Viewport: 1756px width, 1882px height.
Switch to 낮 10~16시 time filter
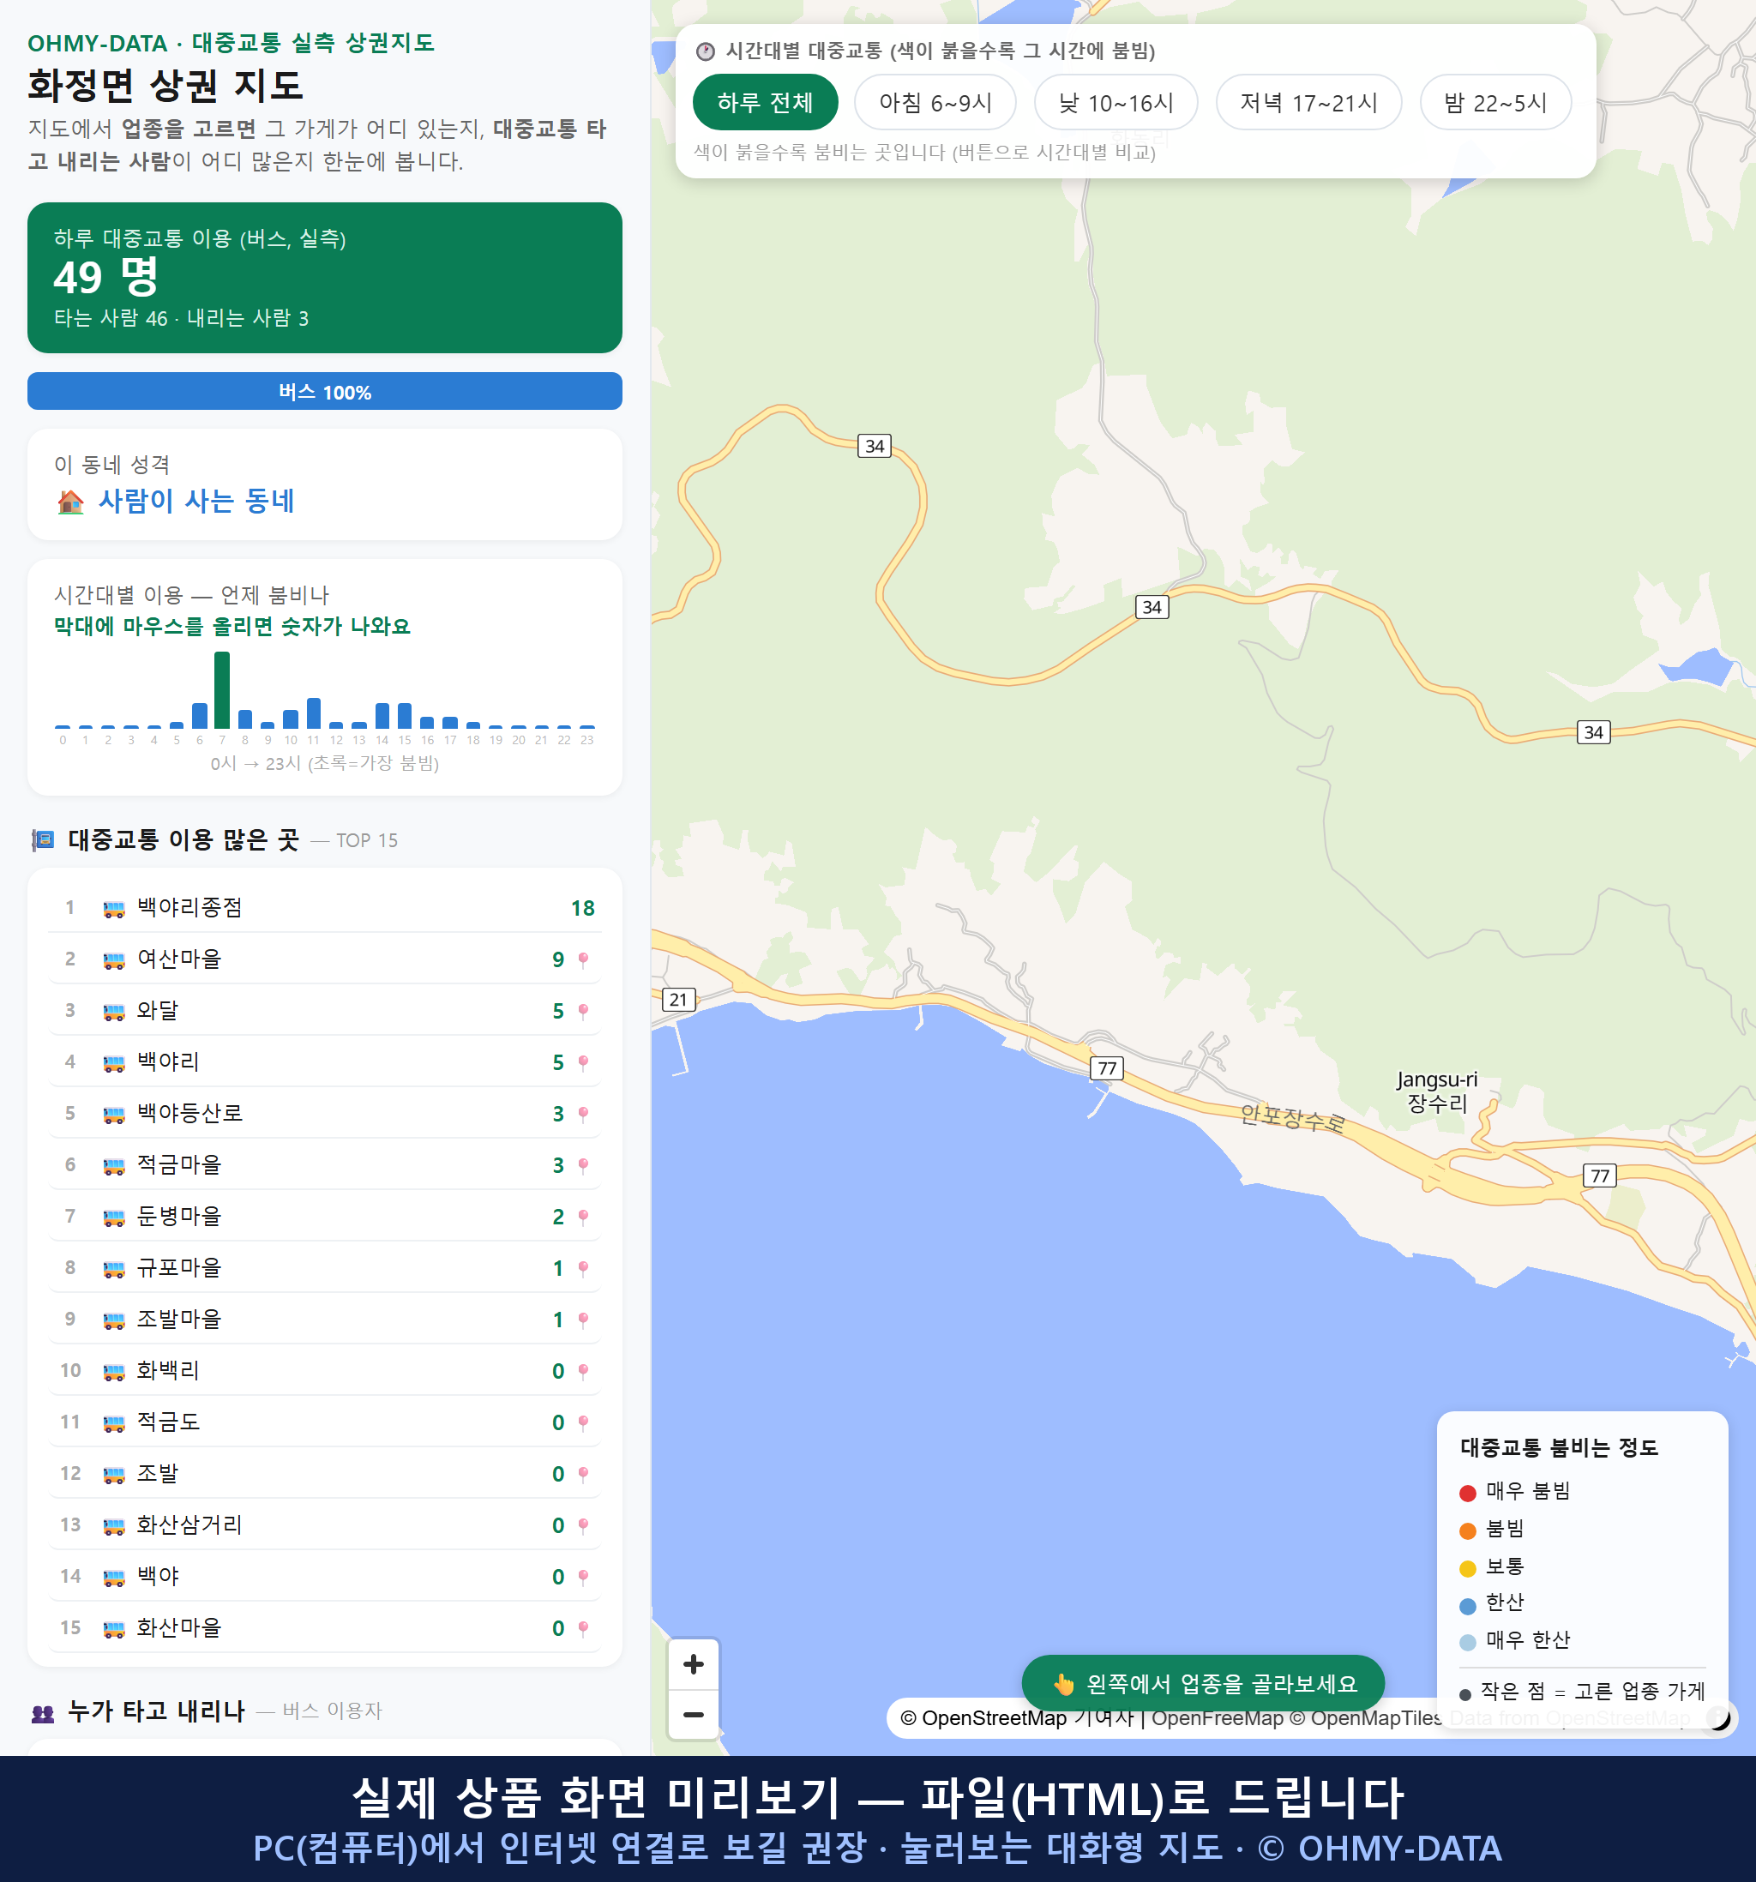pos(1116,102)
